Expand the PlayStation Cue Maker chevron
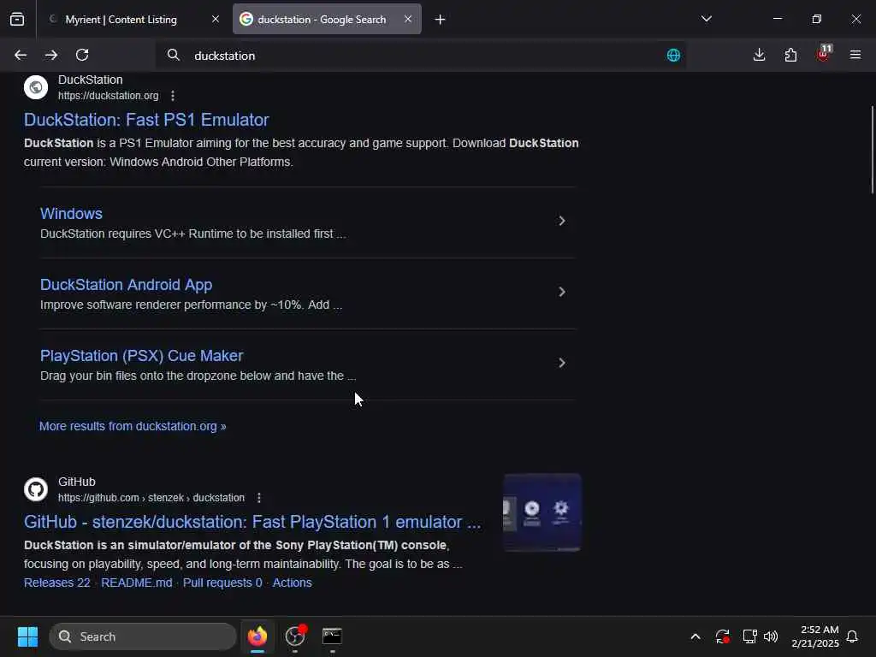Screen dimensions: 876x657 pyautogui.click(x=562, y=363)
